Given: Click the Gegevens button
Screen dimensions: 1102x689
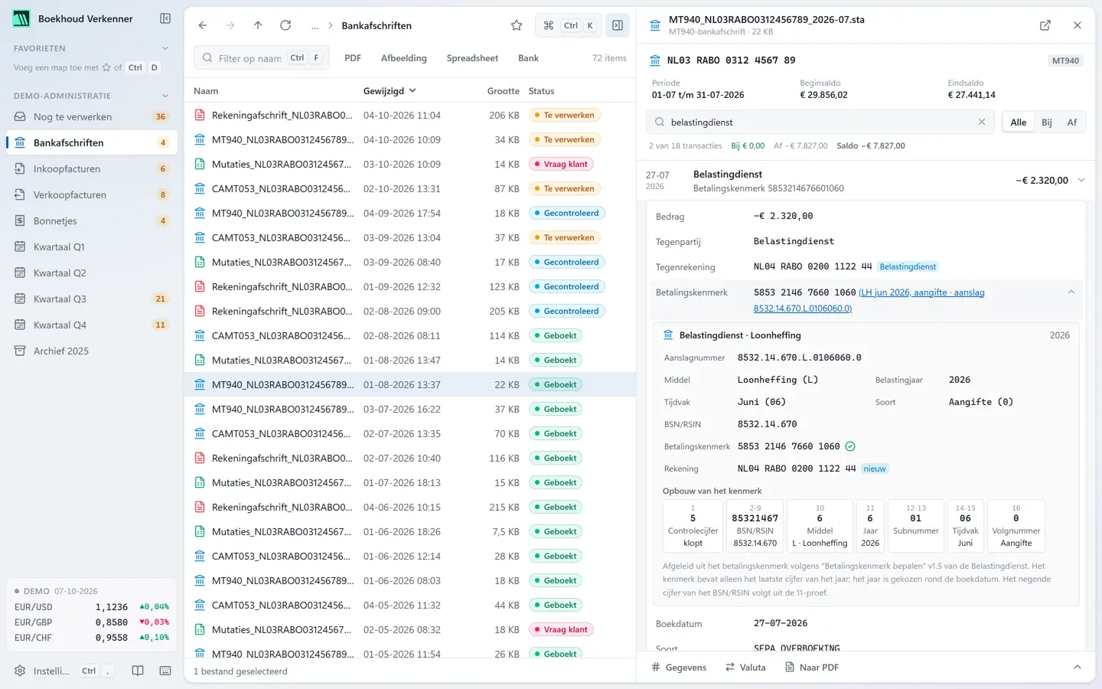Looking at the screenshot, I should click(x=679, y=667).
